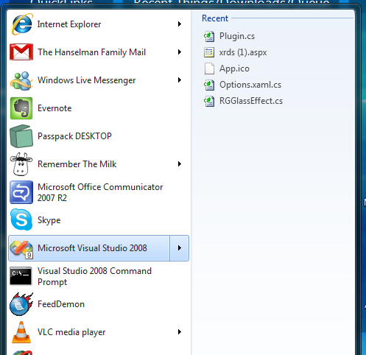The height and width of the screenshot is (355, 366).
Task: Click the Evernote elephant icon
Action: coord(21,108)
